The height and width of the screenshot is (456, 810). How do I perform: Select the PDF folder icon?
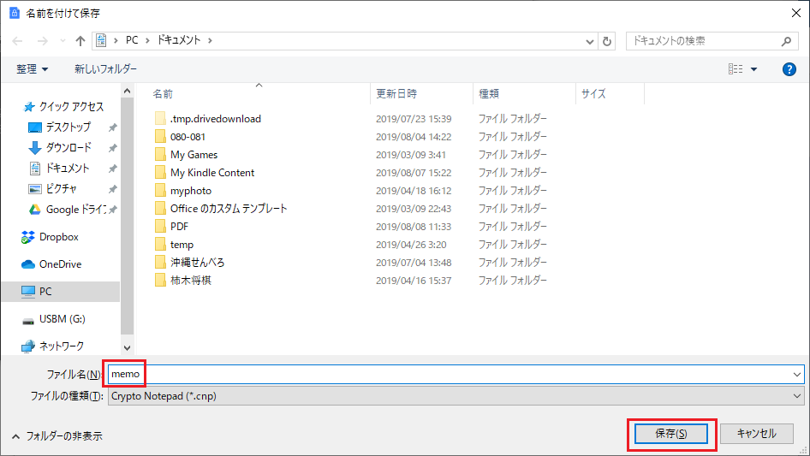tap(161, 227)
